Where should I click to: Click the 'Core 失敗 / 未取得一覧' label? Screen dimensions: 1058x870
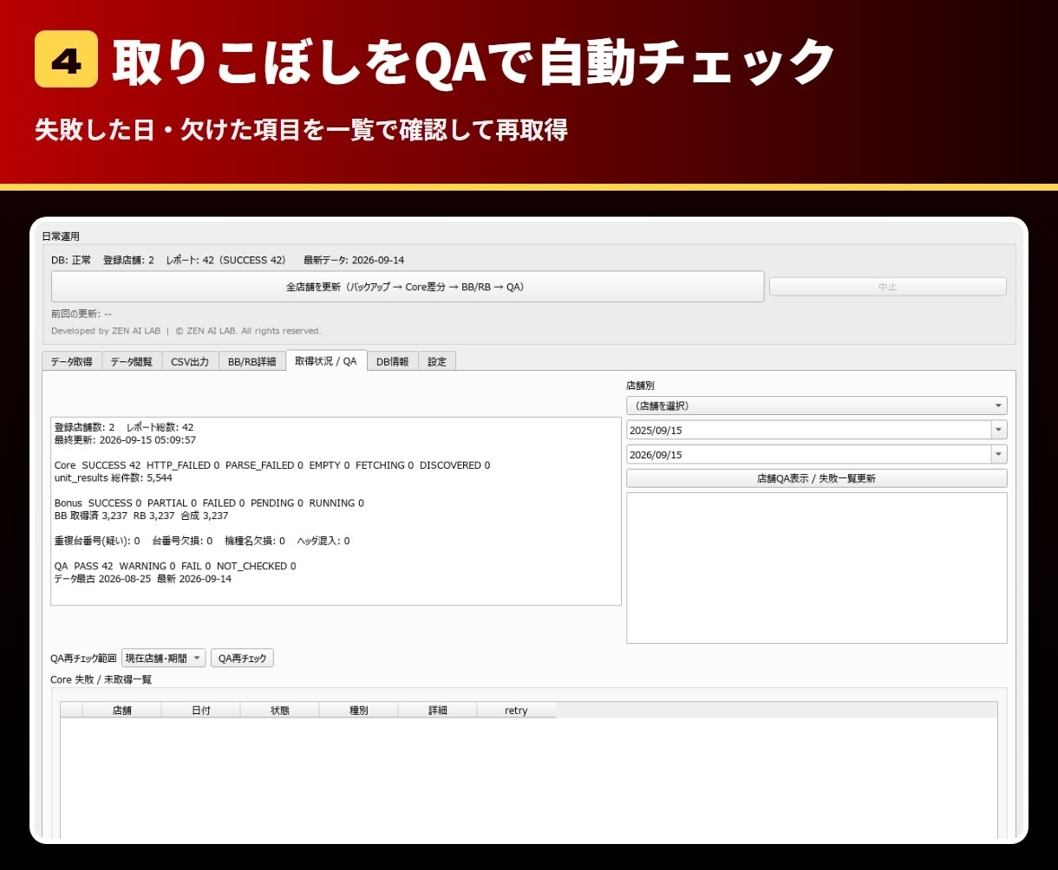[x=101, y=679]
